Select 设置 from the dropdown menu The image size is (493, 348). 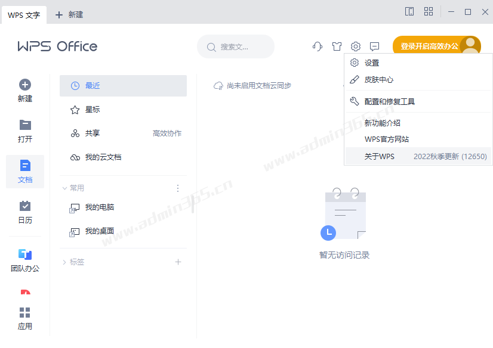[x=418, y=63]
